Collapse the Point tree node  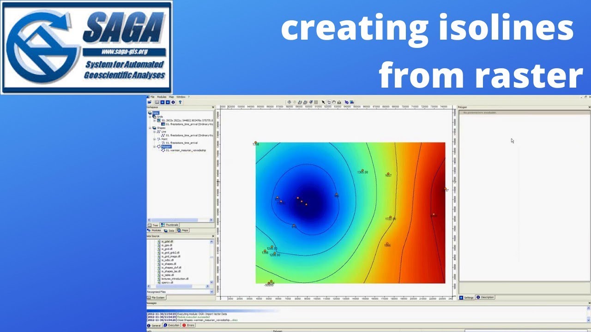(154, 139)
